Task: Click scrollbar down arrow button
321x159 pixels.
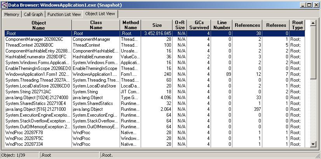Action: 313,144
